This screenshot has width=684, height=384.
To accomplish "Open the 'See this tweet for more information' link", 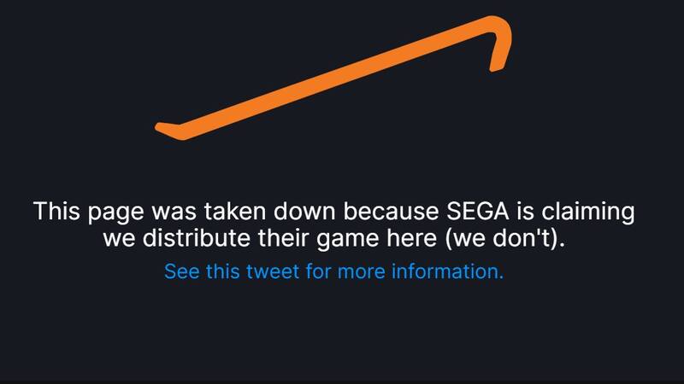I will tap(334, 271).
